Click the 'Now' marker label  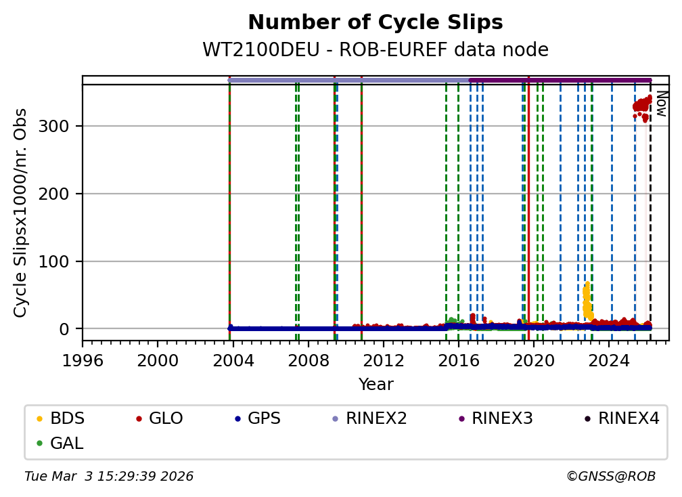click(x=661, y=103)
